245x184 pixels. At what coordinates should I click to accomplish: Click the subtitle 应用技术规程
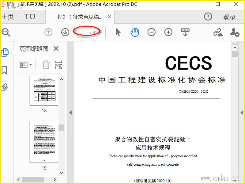coord(153,148)
